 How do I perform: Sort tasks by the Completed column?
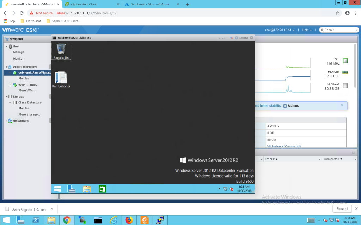coord(333,159)
